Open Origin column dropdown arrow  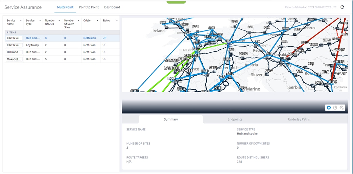click(98, 21)
